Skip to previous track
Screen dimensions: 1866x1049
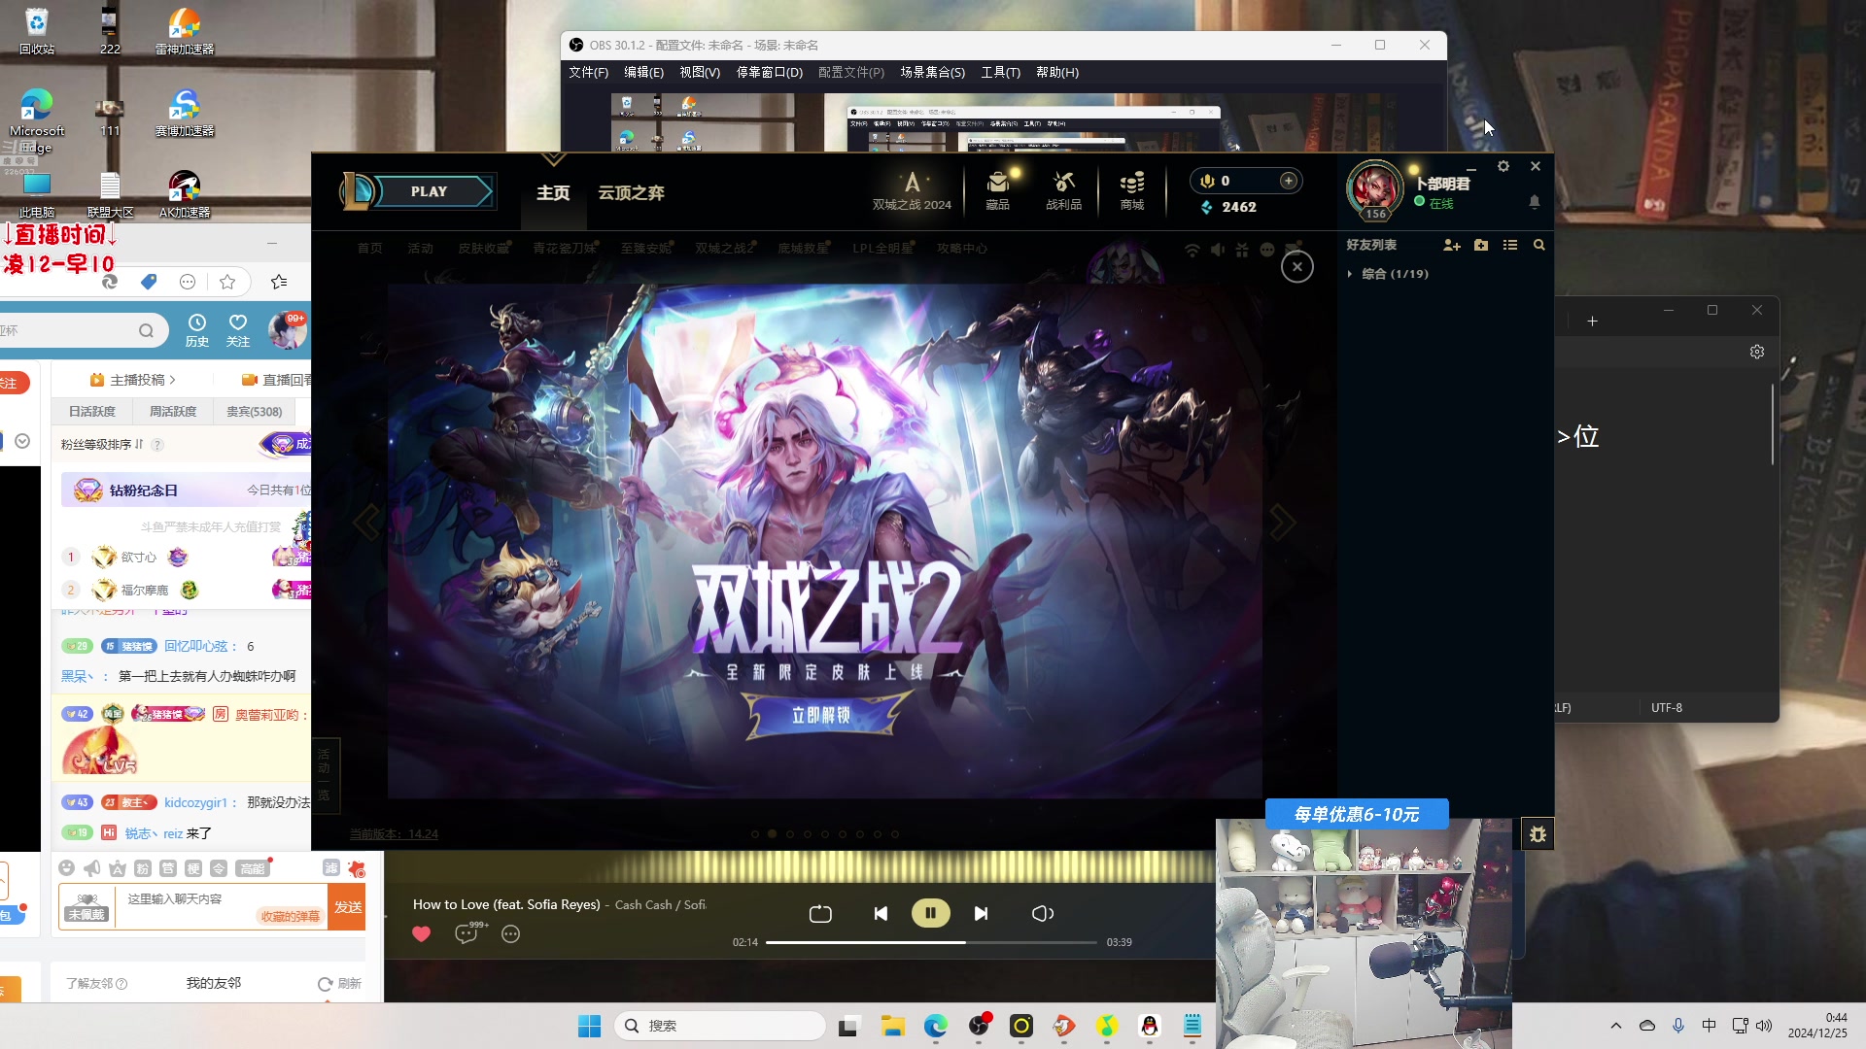point(881,913)
